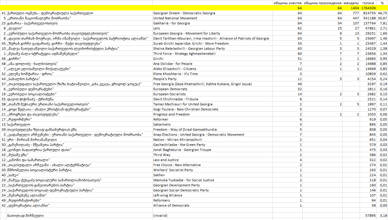Screen dimensions: 388x220
Task: Select 'Shalva Natelashvili - Georgian Labour Party' cell
Action: pyautogui.click(x=213, y=49)
